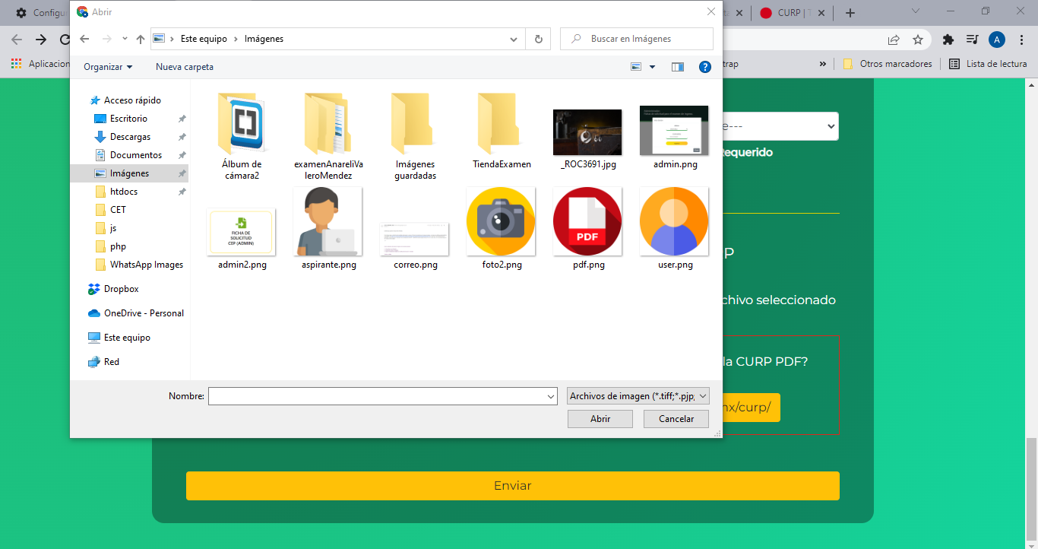Image resolution: width=1038 pixels, height=549 pixels.
Task: Click the Up one level arrow
Action: tap(140, 40)
